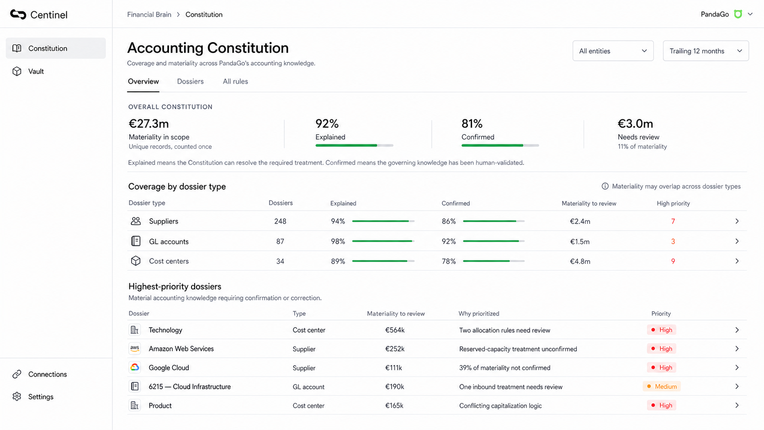Click the PandaGo shield icon

[738, 14]
